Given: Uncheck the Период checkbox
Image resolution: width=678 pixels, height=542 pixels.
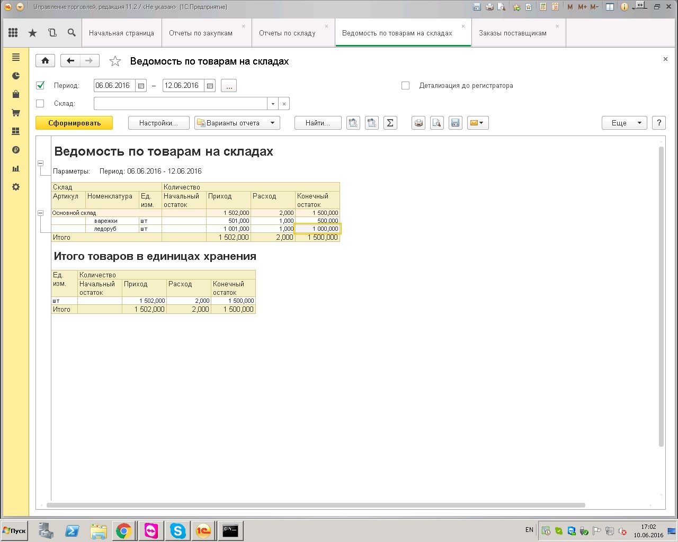Looking at the screenshot, I should click(40, 85).
